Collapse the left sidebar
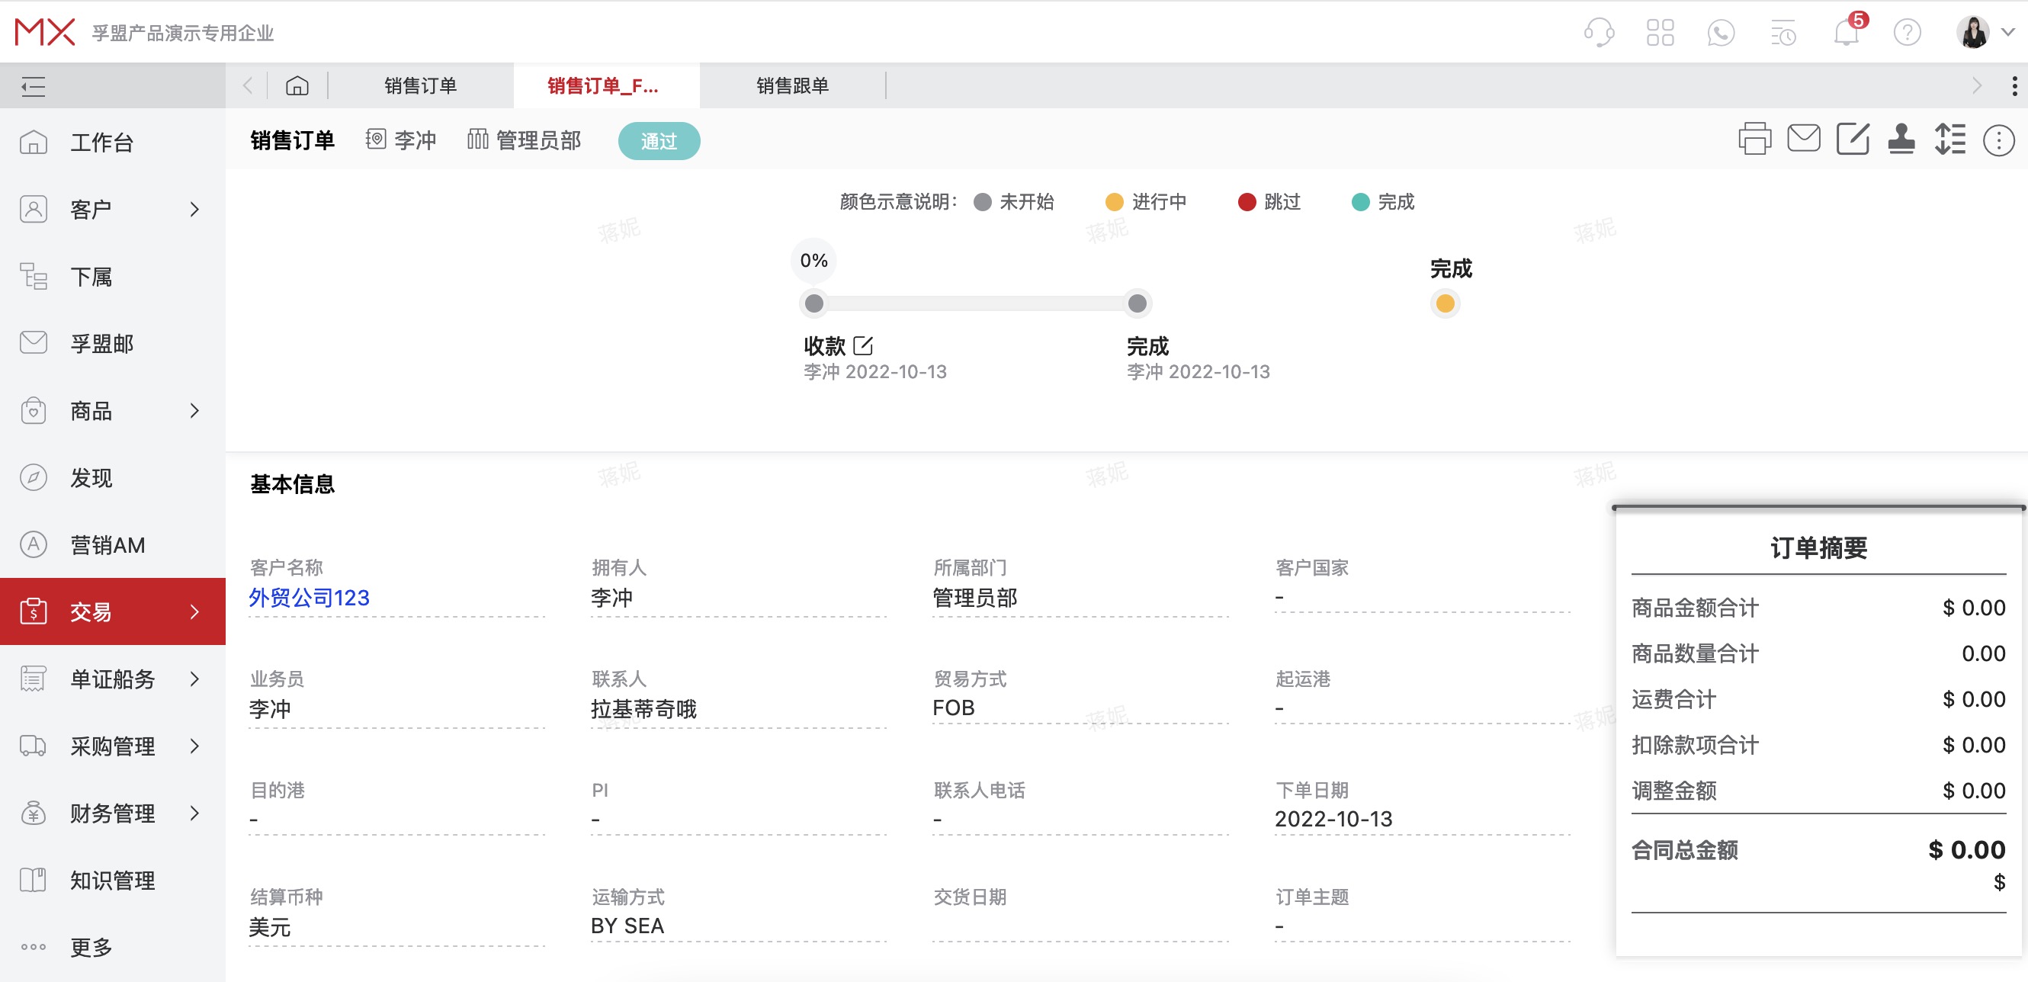 pos(33,85)
